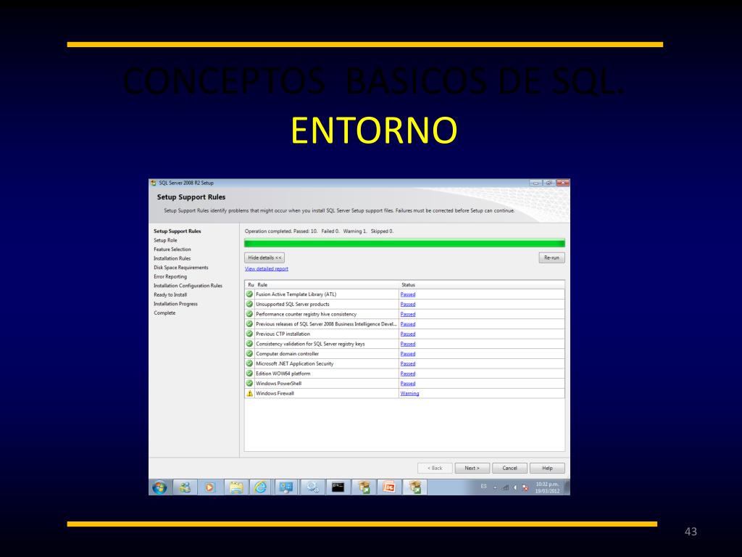Open Passed link for Computer domain controller
The width and height of the screenshot is (742, 557).
(x=407, y=354)
